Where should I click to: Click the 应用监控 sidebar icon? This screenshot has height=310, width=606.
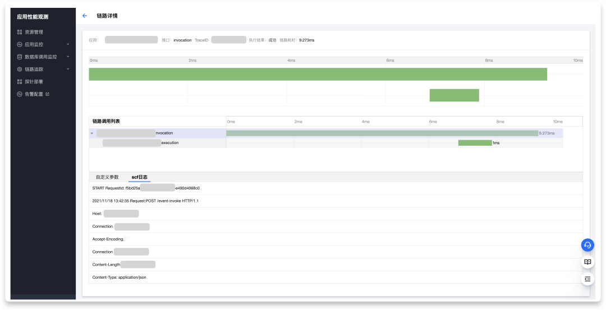(20, 44)
